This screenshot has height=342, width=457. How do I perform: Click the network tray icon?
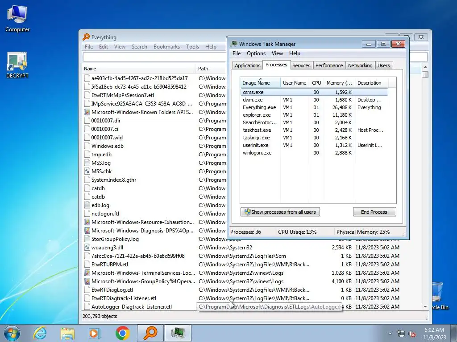[x=401, y=334]
